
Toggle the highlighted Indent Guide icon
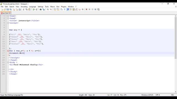tap(67, 9)
